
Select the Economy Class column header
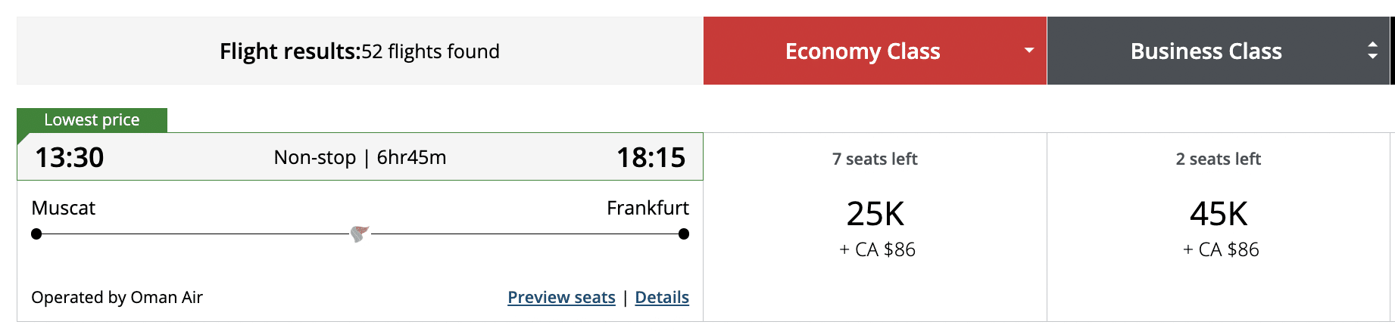862,51
